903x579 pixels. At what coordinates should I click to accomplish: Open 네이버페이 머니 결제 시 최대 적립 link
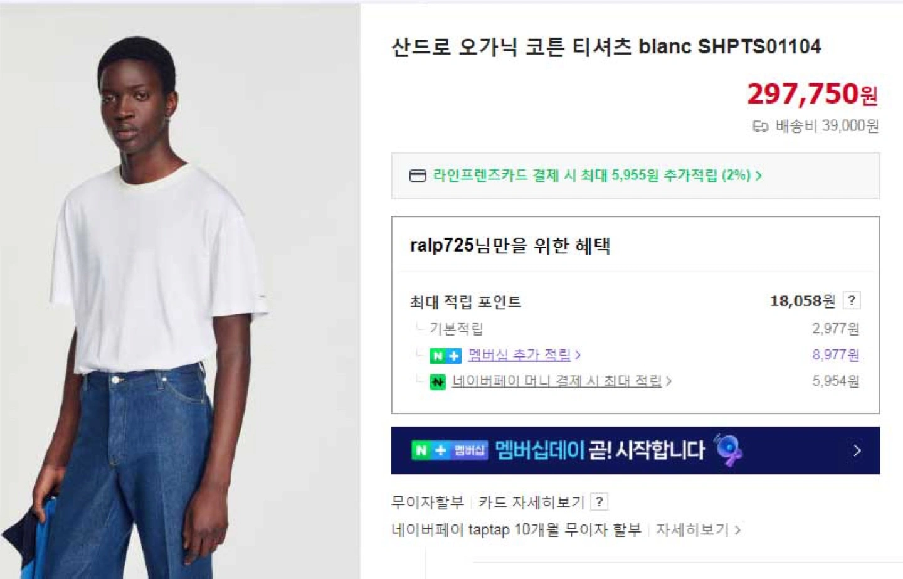coord(557,381)
